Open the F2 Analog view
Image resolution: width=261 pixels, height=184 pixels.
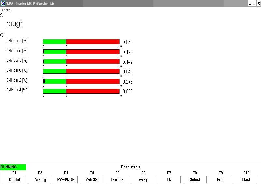point(40,179)
